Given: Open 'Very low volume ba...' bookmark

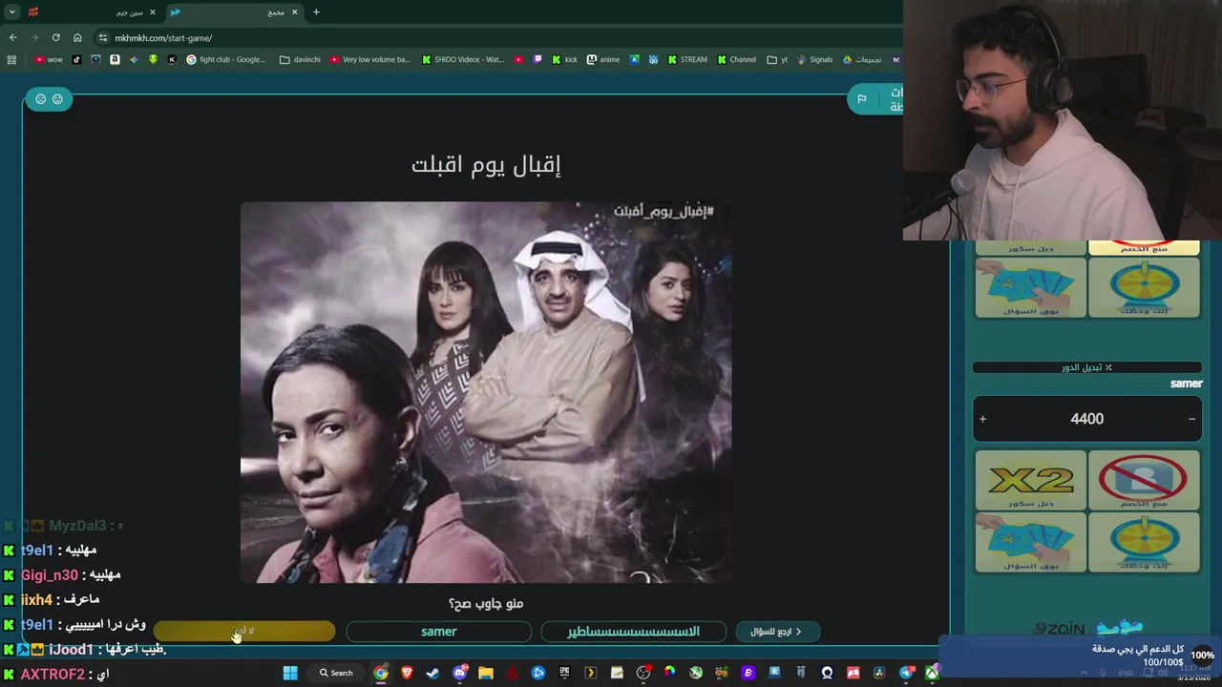Looking at the screenshot, I should 369,59.
